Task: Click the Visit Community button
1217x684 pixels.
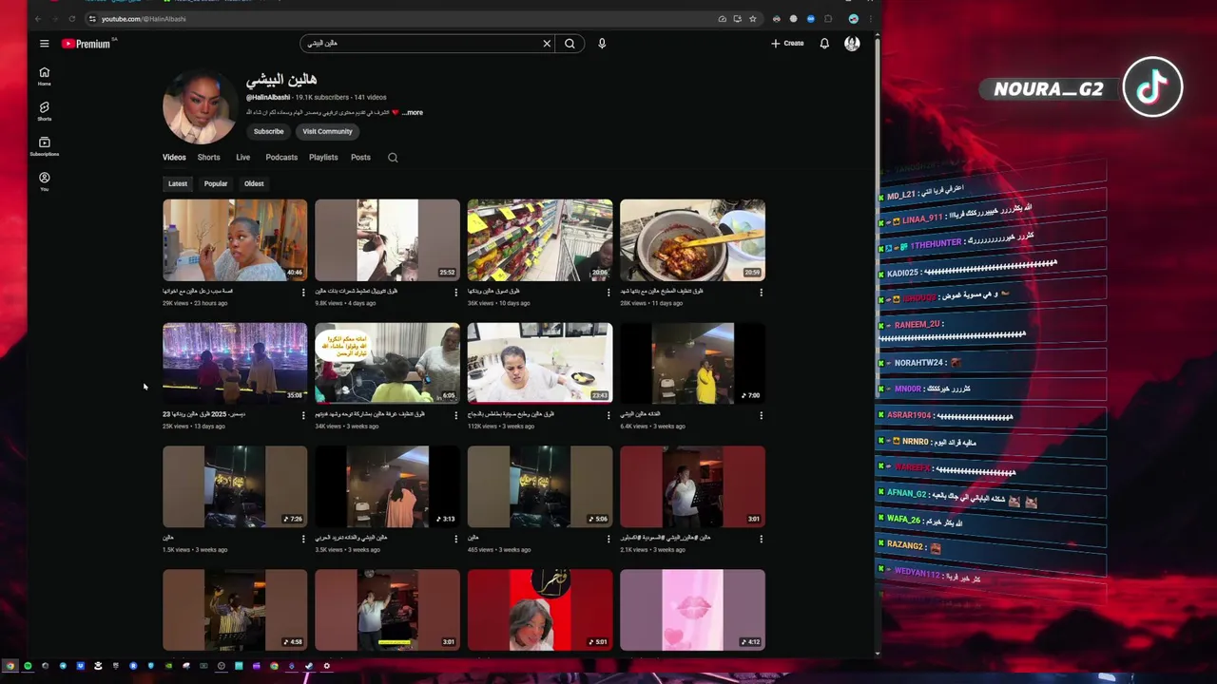Action: point(327,132)
